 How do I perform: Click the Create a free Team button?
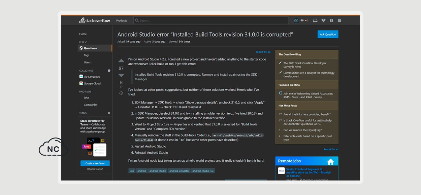pyautogui.click(x=95, y=163)
